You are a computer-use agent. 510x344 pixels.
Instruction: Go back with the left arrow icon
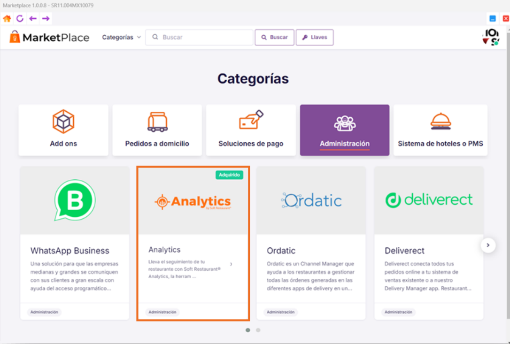tap(33, 18)
